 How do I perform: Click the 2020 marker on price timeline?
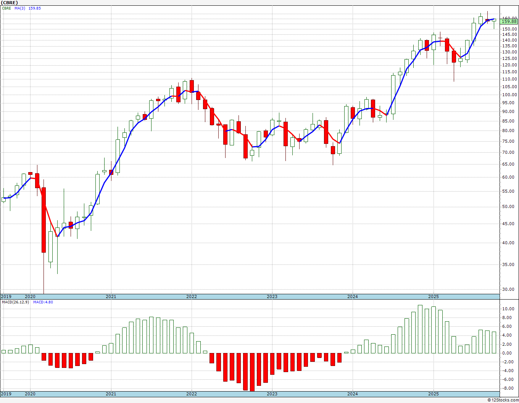(30, 297)
